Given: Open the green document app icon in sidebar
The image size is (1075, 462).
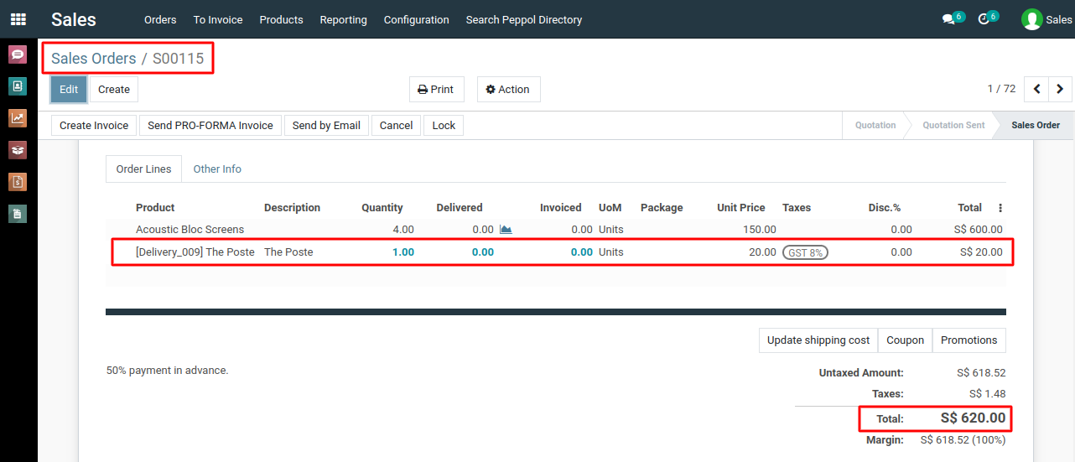Looking at the screenshot, I should click(x=18, y=214).
